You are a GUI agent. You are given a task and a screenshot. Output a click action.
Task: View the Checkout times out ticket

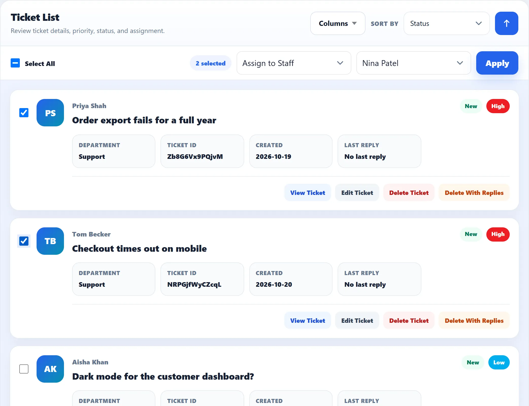(307, 320)
